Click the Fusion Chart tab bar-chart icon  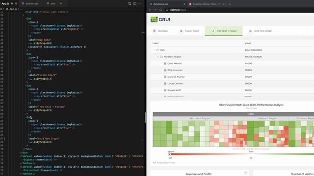(181, 31)
